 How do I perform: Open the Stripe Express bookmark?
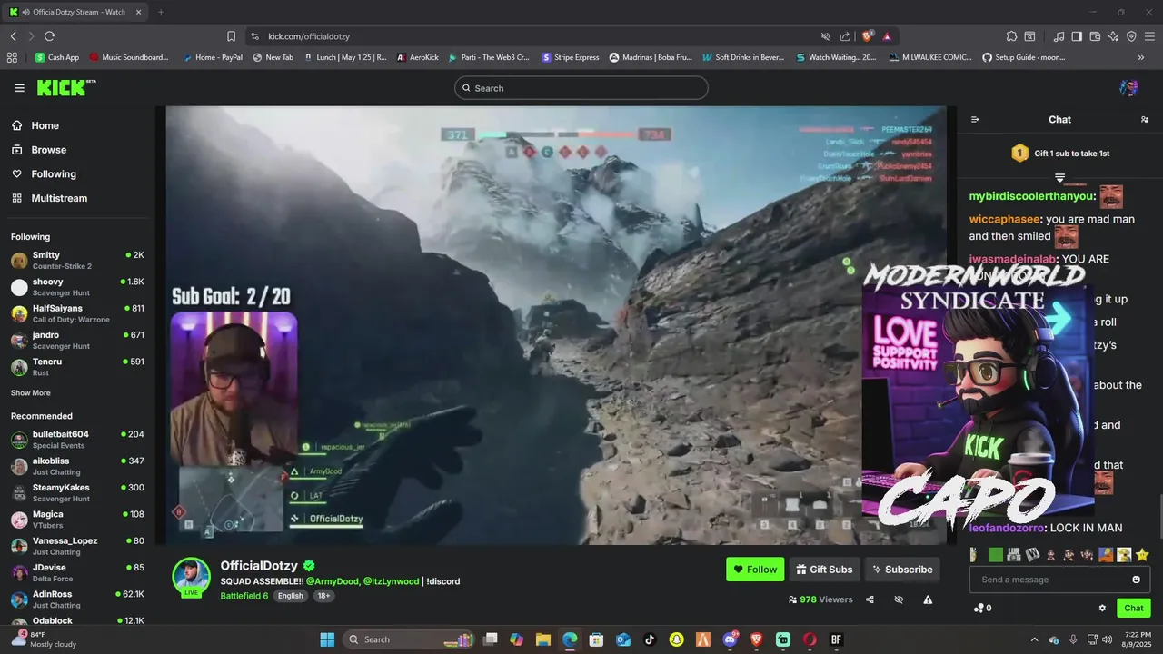point(571,57)
